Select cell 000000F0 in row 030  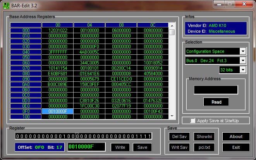click(89, 47)
